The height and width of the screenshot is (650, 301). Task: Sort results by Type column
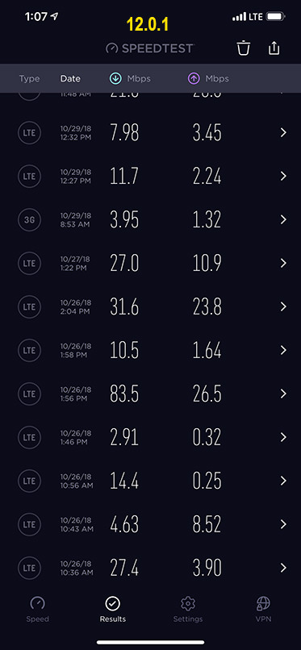tap(29, 78)
